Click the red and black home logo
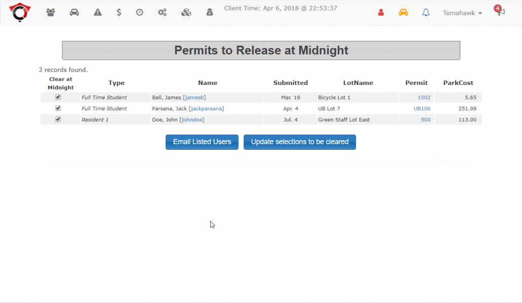 coord(20,12)
